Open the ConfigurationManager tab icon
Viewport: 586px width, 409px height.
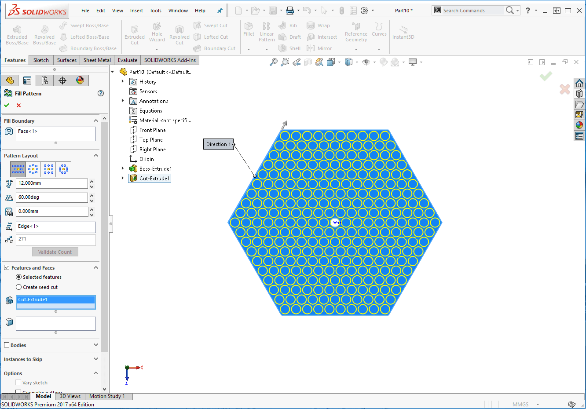click(44, 80)
